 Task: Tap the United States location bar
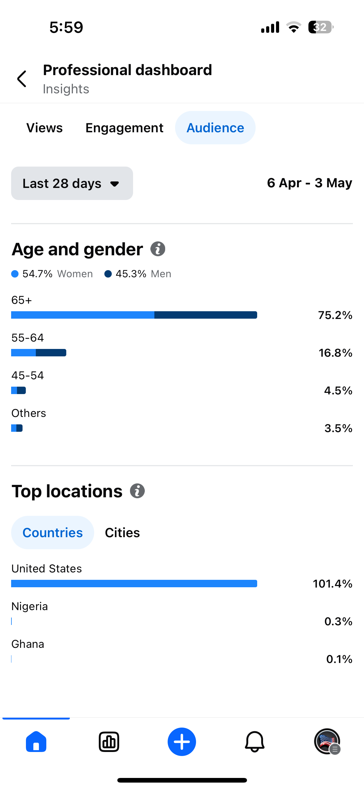[x=134, y=584]
